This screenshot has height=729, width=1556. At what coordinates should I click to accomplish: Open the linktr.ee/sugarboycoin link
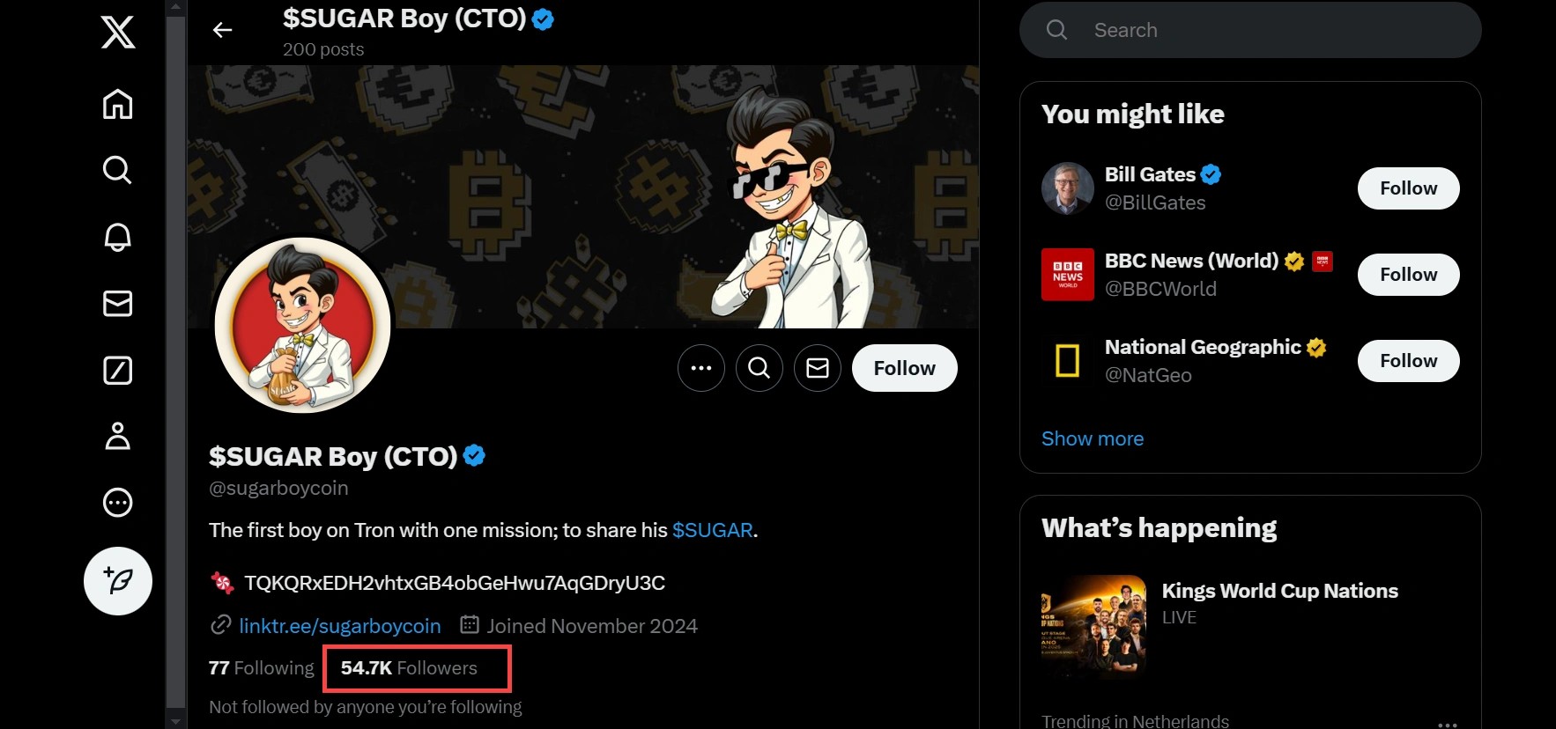(x=340, y=626)
